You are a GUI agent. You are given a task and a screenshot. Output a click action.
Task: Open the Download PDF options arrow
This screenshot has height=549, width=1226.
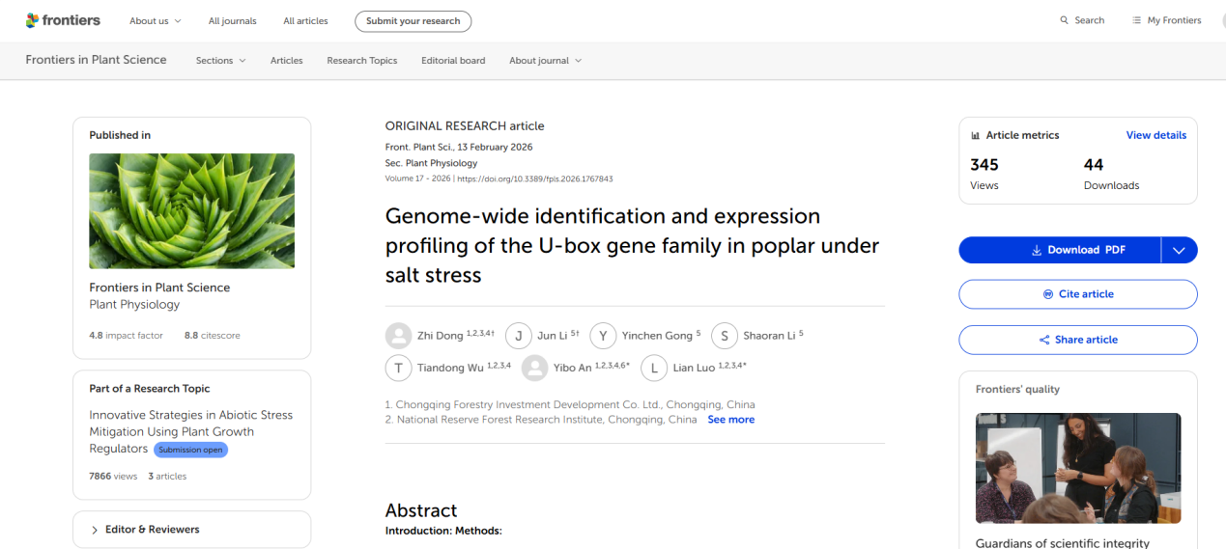(1179, 250)
